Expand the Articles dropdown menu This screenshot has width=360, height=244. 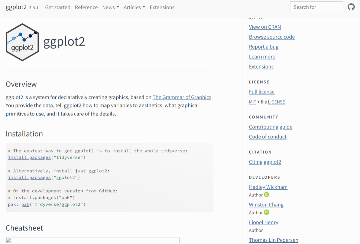(134, 7)
